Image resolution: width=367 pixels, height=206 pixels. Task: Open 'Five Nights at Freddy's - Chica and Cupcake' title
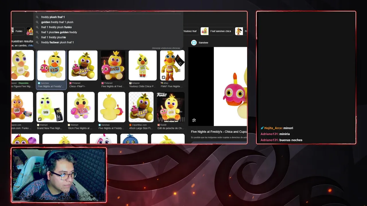point(219,132)
